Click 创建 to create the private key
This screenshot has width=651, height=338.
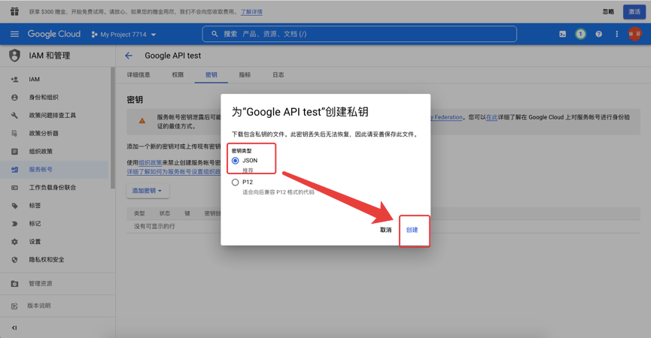click(x=412, y=230)
